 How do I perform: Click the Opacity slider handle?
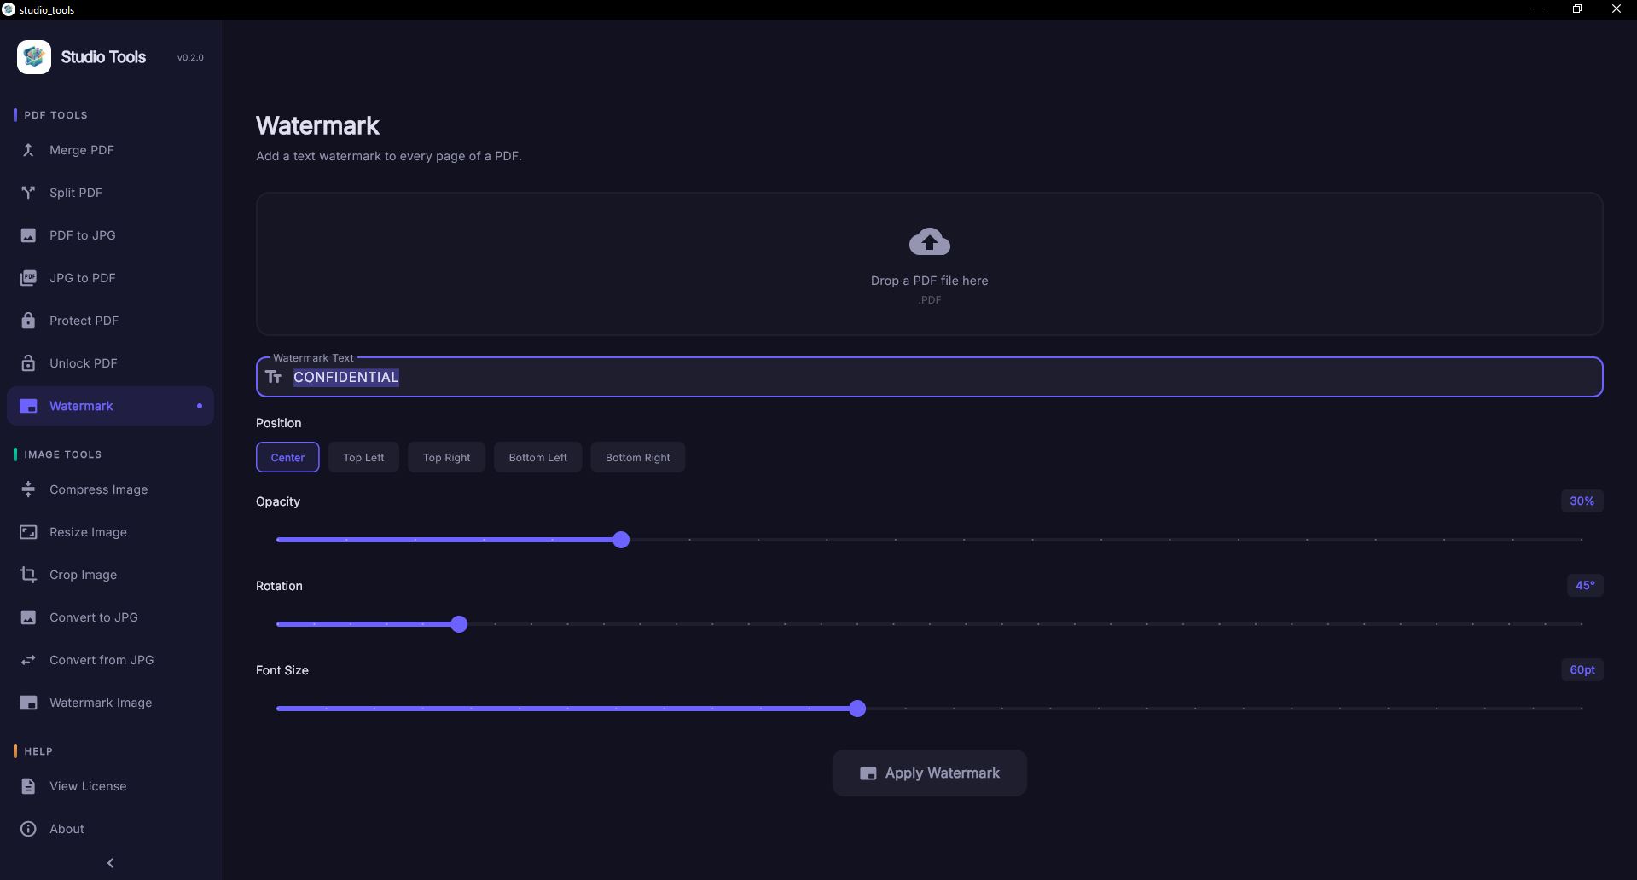[621, 540]
